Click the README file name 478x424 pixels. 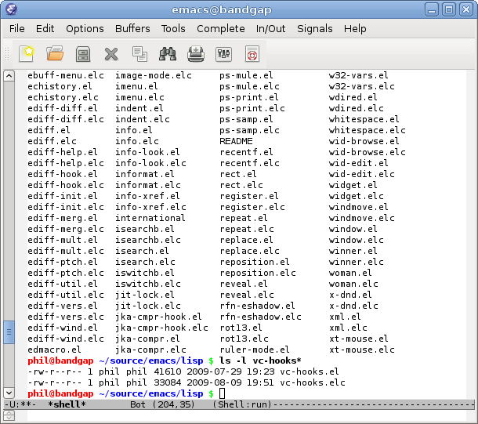pyautogui.click(x=236, y=141)
